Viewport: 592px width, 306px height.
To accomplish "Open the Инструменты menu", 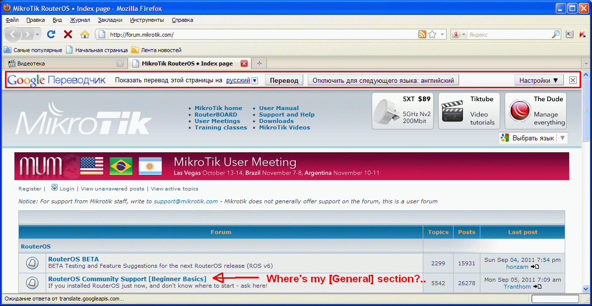I will pos(147,20).
